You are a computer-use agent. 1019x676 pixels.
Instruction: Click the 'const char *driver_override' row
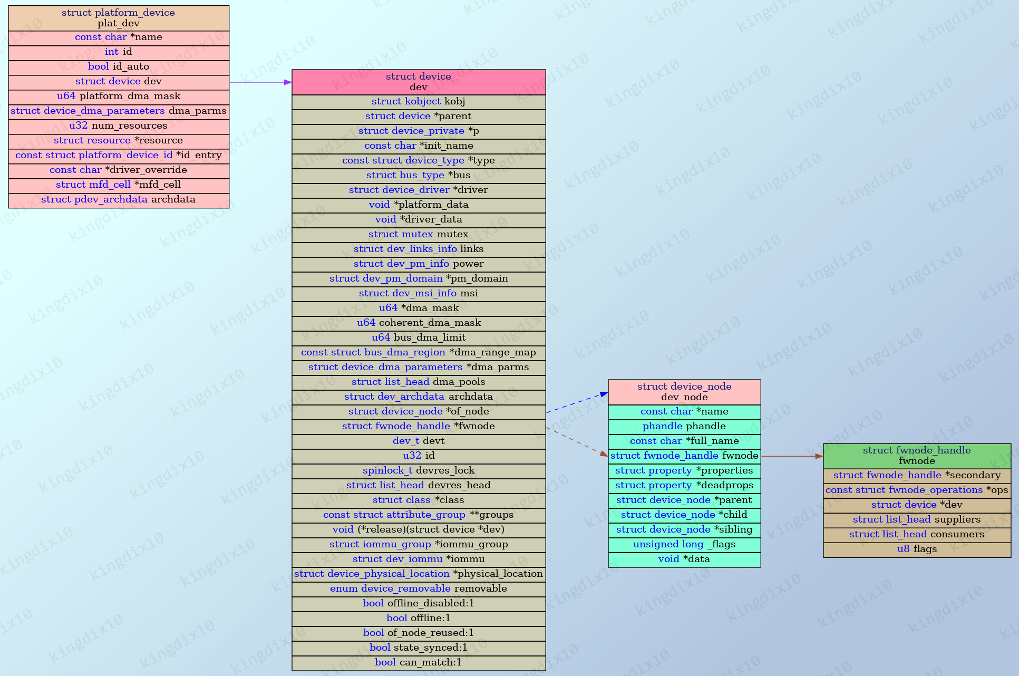pyautogui.click(x=119, y=171)
